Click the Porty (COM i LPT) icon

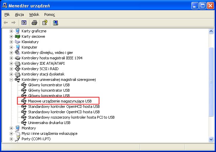(18, 139)
